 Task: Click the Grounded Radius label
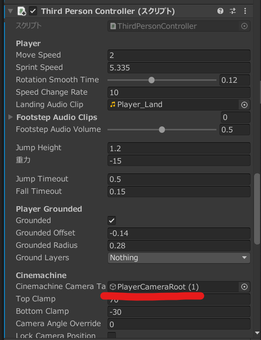tap(47, 245)
